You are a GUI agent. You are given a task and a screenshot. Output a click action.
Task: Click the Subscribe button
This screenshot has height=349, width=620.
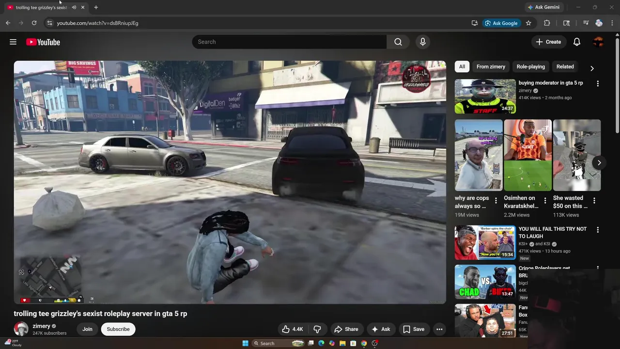coord(118,329)
